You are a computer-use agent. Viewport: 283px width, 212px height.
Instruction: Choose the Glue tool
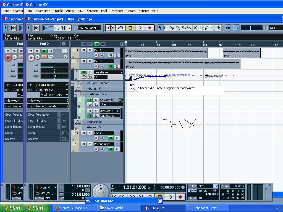click(178, 28)
